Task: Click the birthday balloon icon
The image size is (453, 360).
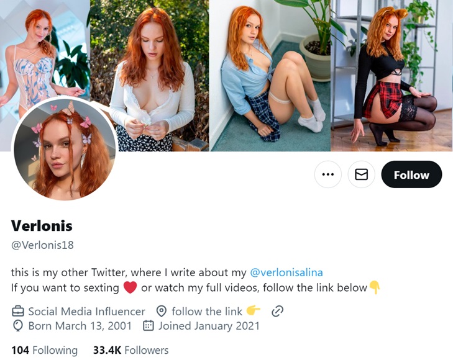Action: tap(18, 326)
